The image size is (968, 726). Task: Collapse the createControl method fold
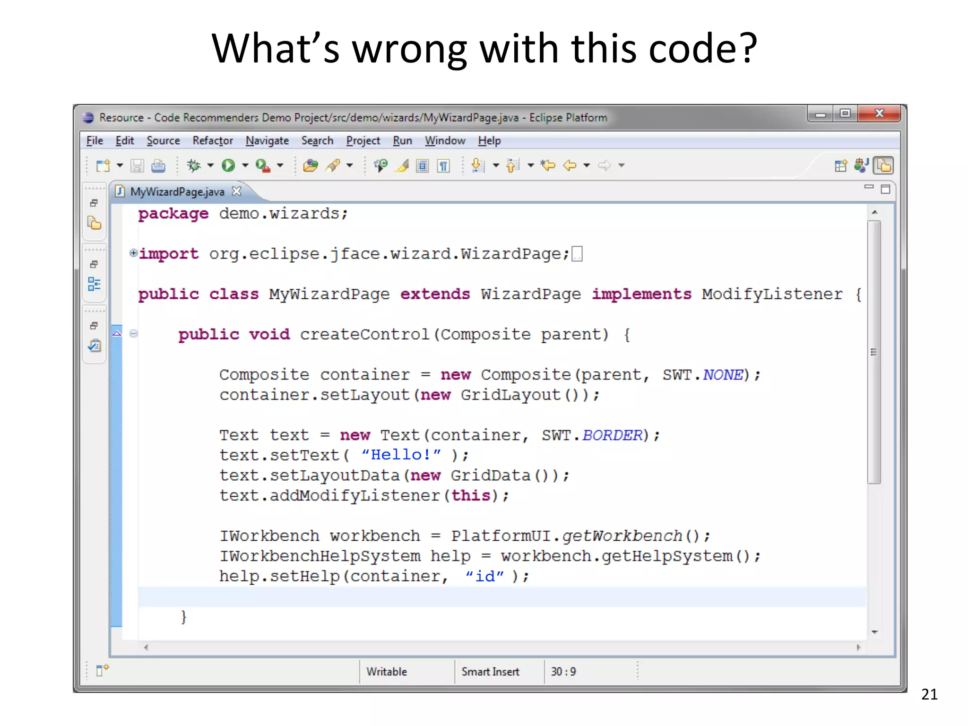[x=134, y=334]
